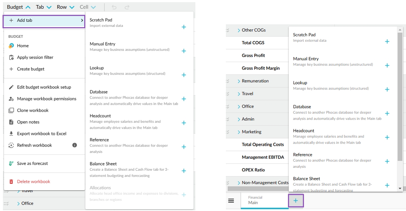The width and height of the screenshot is (406, 211).
Task: Open Manage workbook permissions
Action: click(46, 99)
